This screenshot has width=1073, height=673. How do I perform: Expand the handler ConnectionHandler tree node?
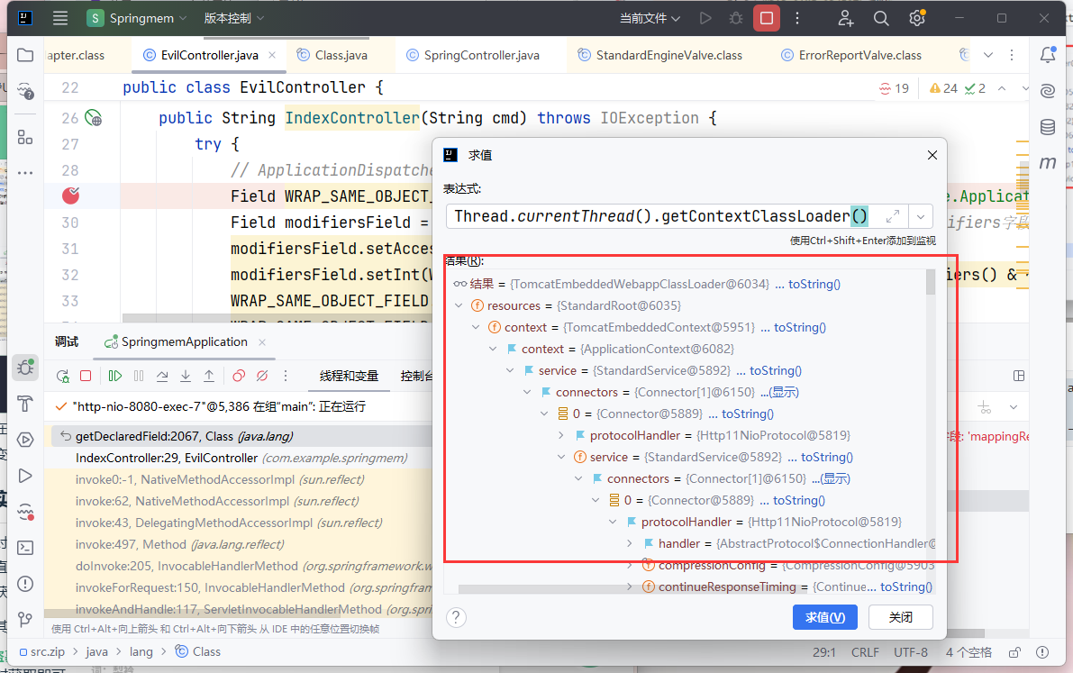pos(631,543)
